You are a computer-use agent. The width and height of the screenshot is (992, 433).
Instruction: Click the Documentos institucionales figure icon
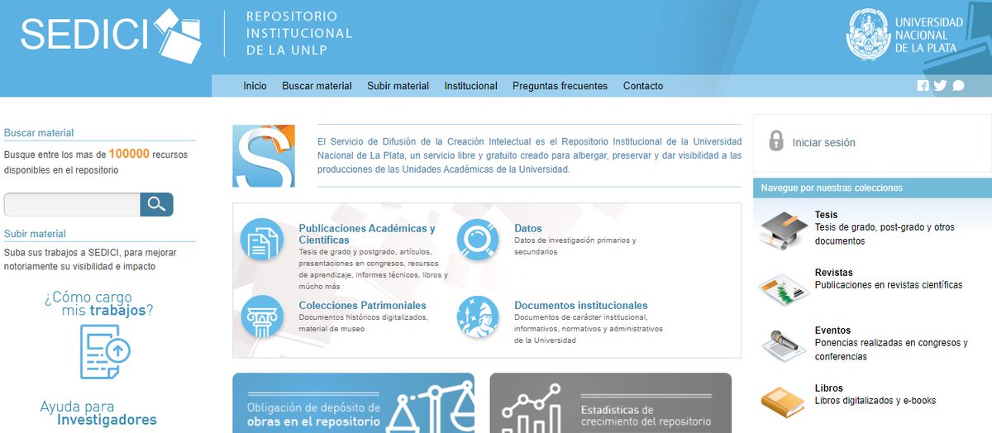tap(478, 316)
